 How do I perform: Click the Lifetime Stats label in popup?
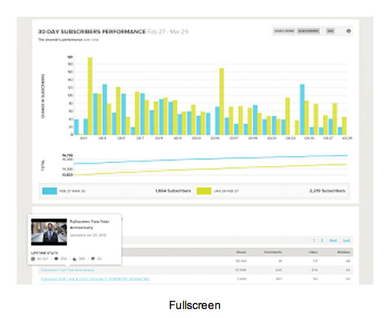45,253
